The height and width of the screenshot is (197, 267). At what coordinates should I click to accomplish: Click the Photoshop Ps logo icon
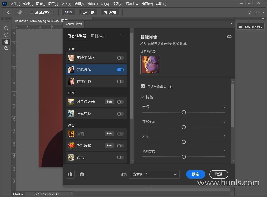tap(4, 3)
